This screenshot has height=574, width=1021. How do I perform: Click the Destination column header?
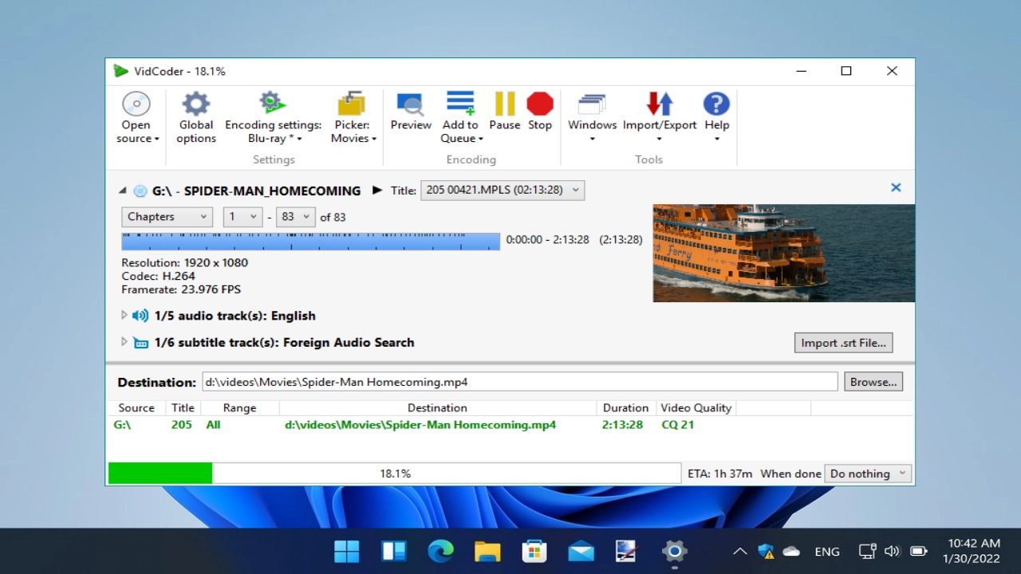437,408
